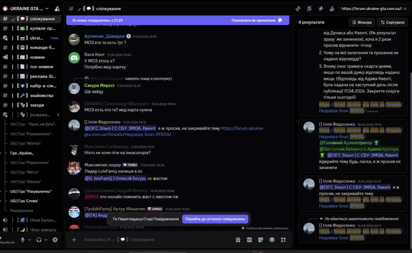Open the заходи channel
Image resolution: width=412 pixels, height=253 pixels.
(31, 105)
